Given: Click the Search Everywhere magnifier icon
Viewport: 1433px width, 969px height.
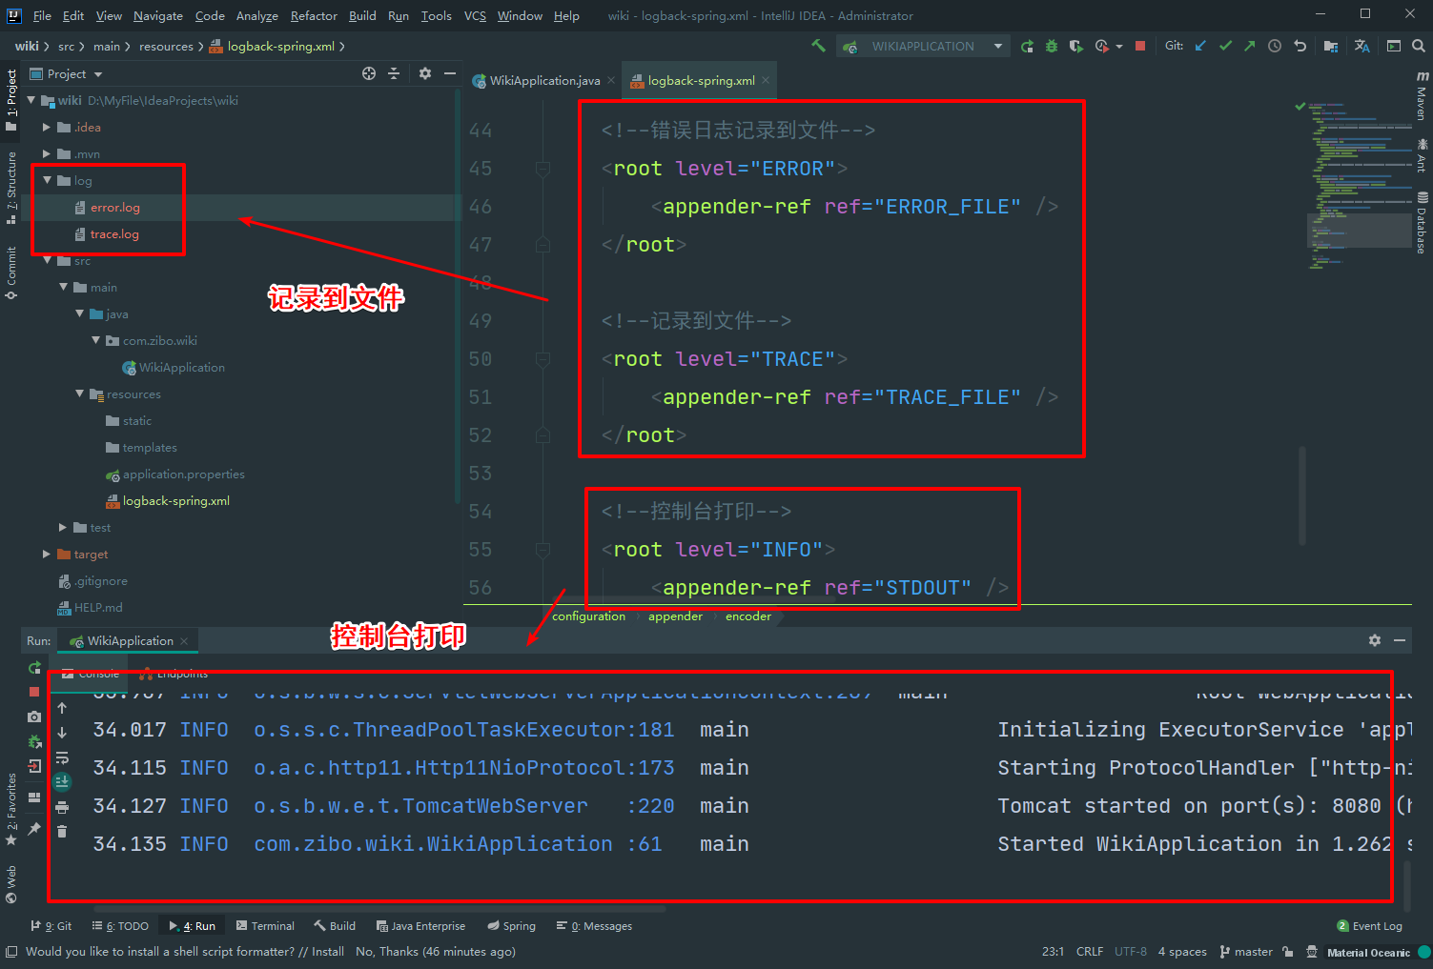Looking at the screenshot, I should tap(1419, 46).
